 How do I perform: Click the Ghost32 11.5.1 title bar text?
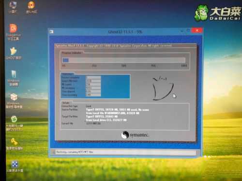[x=125, y=32]
